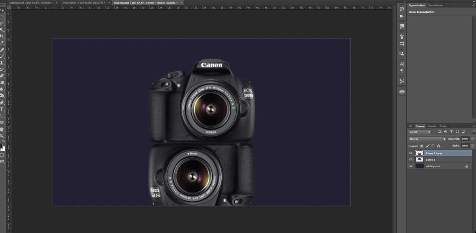Switch to the Kanäle tab
This screenshot has width=476, height=233.
pos(432,126)
